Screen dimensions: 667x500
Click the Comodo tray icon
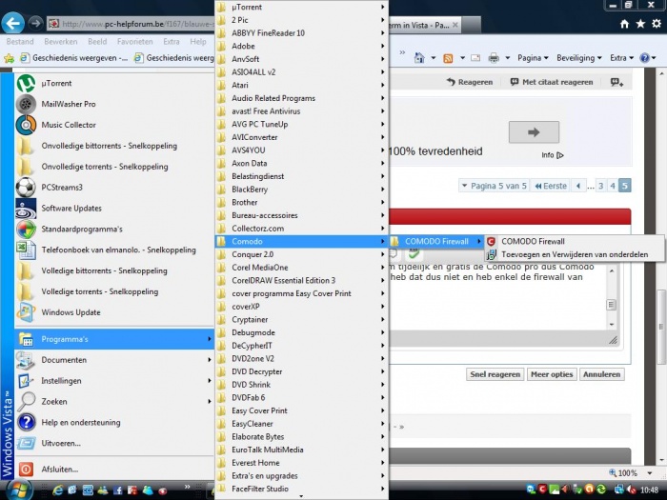543,490
